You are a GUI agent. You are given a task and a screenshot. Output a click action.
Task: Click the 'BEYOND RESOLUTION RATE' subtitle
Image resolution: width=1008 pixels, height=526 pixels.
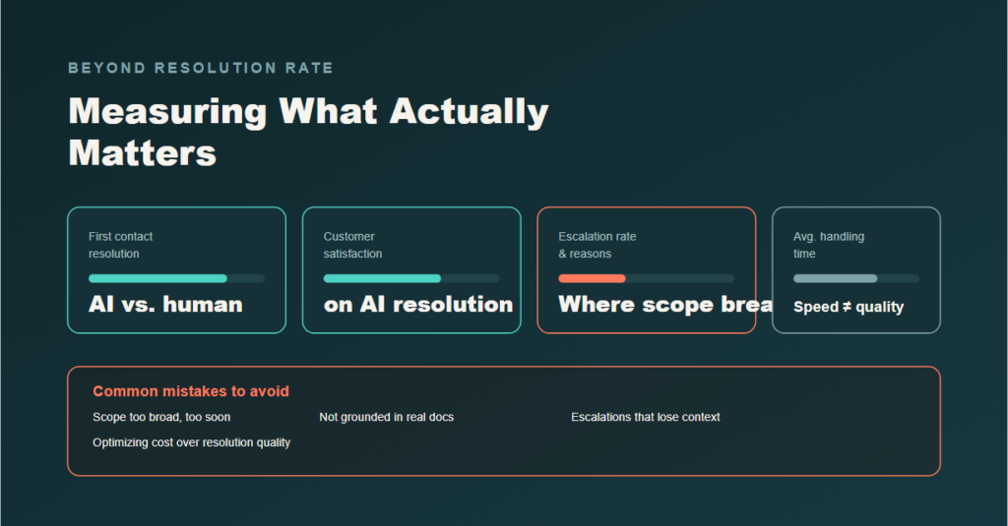pyautogui.click(x=201, y=68)
